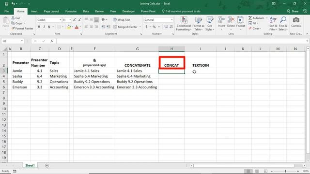Select the Sheet1 tab
Screen dimensions: 310x174
click(30, 165)
